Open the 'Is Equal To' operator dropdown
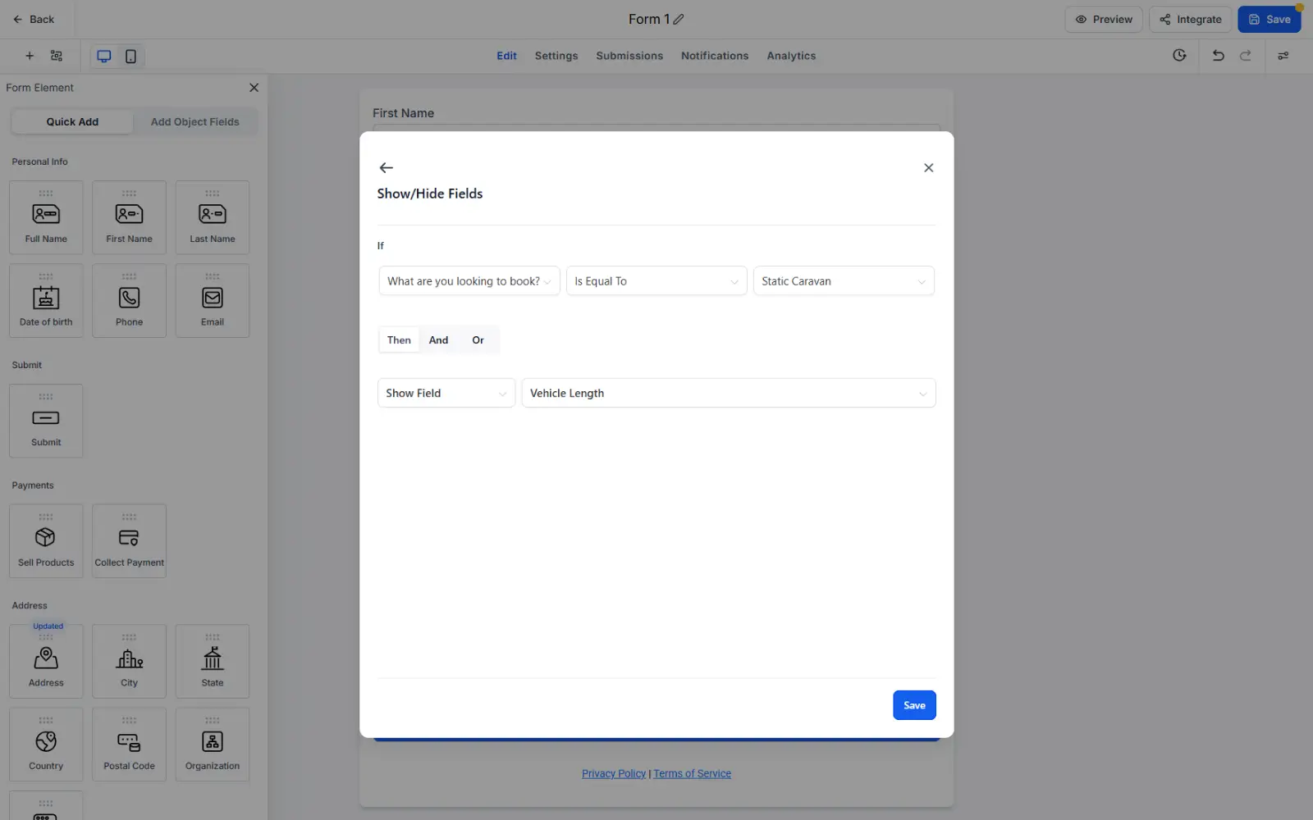This screenshot has height=820, width=1313. 656,281
